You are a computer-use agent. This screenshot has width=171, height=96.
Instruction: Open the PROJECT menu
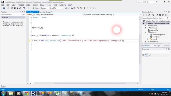(x=21, y=5)
